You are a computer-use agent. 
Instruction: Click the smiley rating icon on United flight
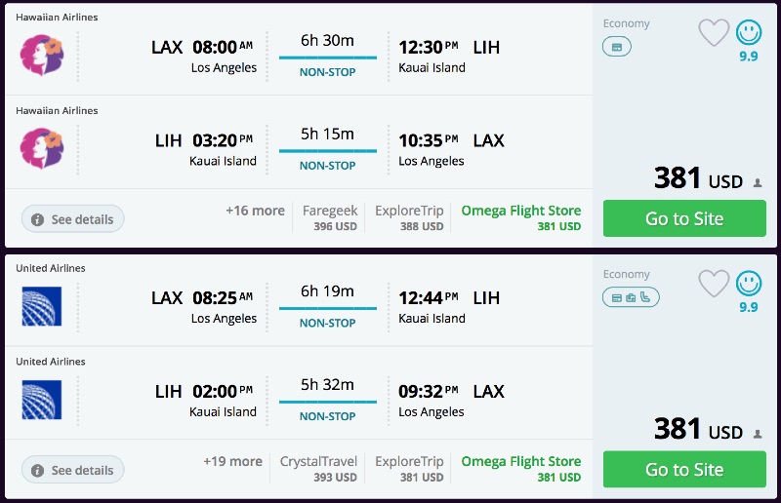click(749, 284)
